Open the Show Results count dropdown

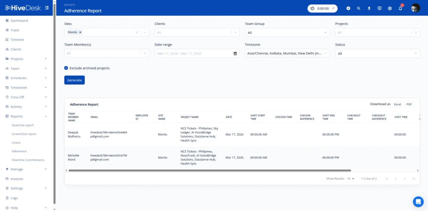pos(350,179)
